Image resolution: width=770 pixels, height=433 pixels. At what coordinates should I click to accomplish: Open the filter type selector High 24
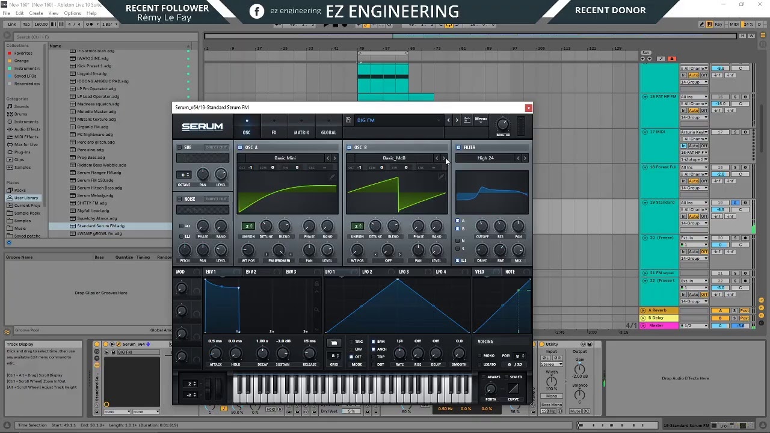[485, 158]
